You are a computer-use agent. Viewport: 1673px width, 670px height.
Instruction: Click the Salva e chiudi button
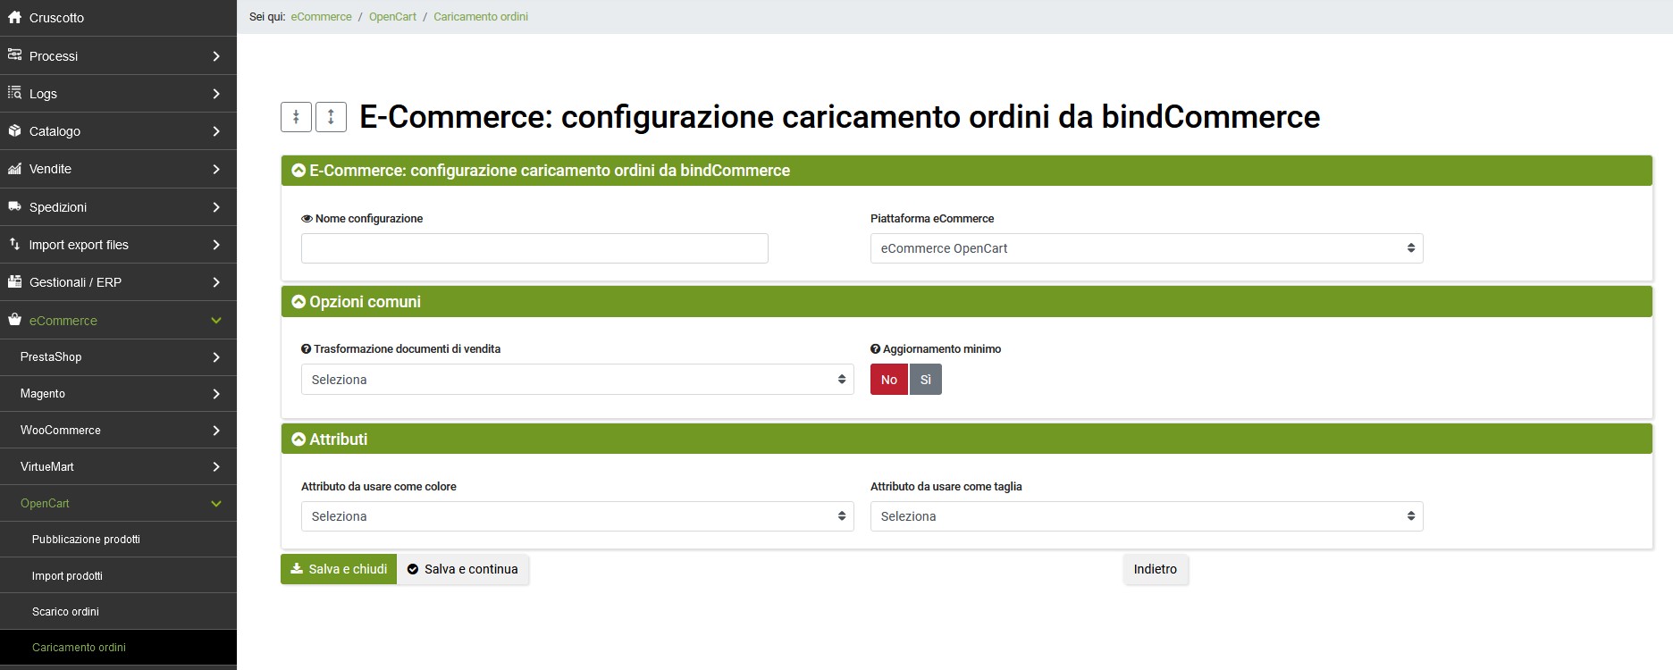pyautogui.click(x=339, y=569)
